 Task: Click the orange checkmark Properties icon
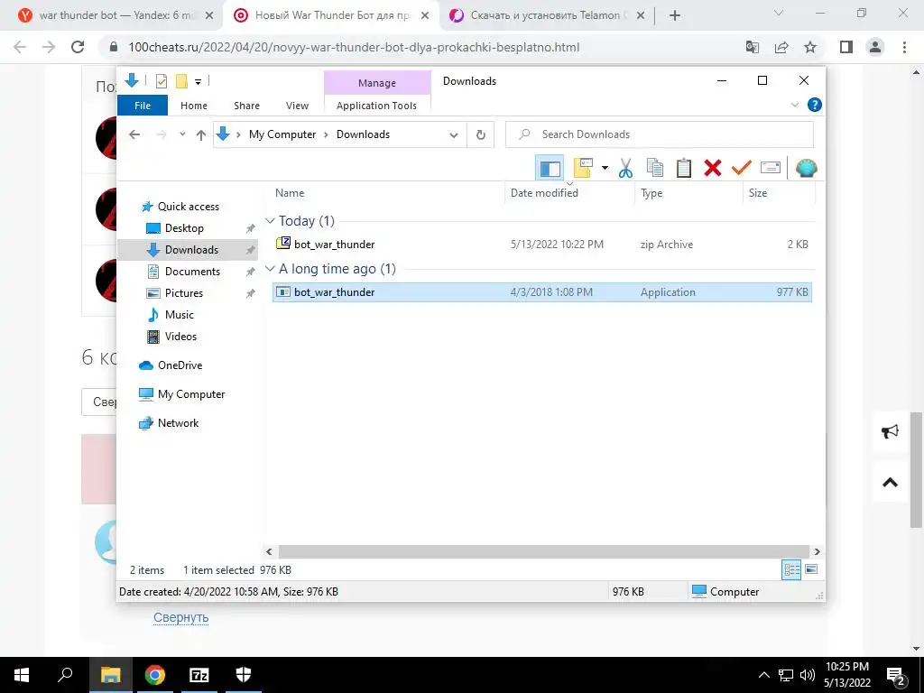[x=742, y=169]
